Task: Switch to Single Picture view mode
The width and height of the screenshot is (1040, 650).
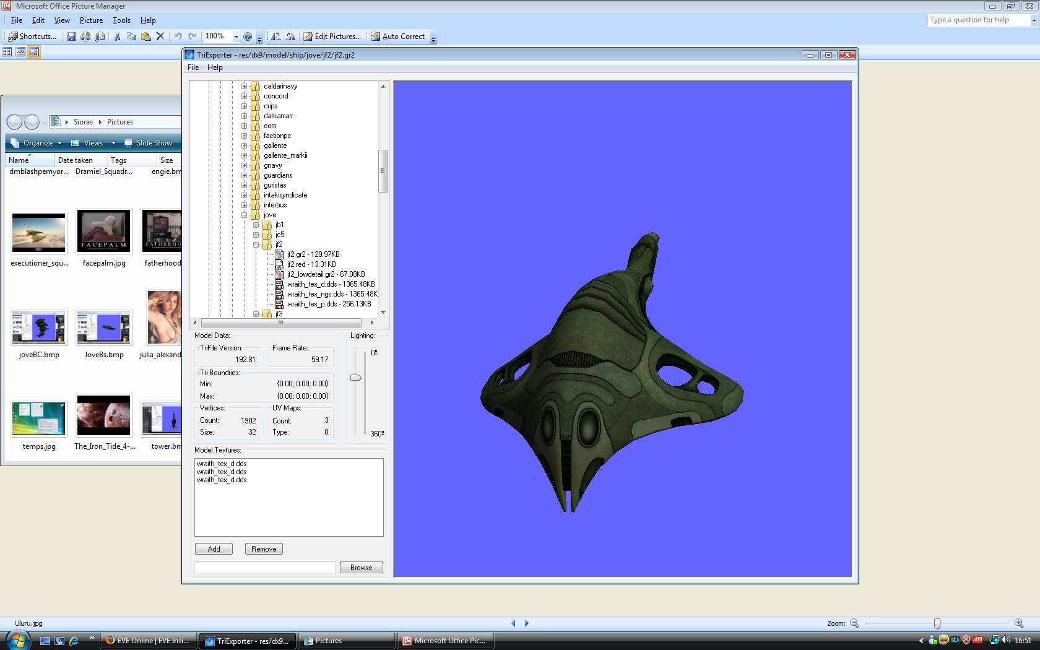Action: pyautogui.click(x=34, y=53)
